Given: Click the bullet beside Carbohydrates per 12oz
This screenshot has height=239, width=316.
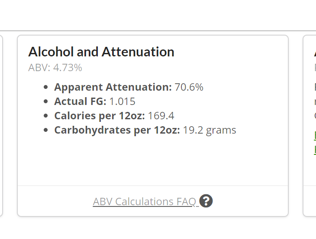Looking at the screenshot, I should 46,130.
